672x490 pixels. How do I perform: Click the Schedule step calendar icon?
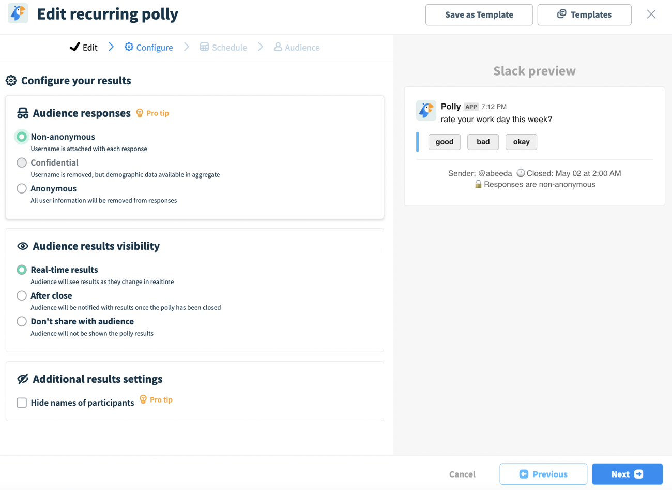(x=205, y=47)
